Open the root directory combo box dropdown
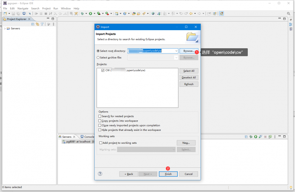295x192 pixels. tap(176, 51)
